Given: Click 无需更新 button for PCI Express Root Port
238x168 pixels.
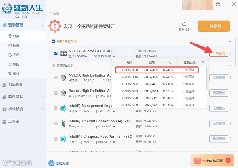Looking at the screenshot, I should point(219,139).
